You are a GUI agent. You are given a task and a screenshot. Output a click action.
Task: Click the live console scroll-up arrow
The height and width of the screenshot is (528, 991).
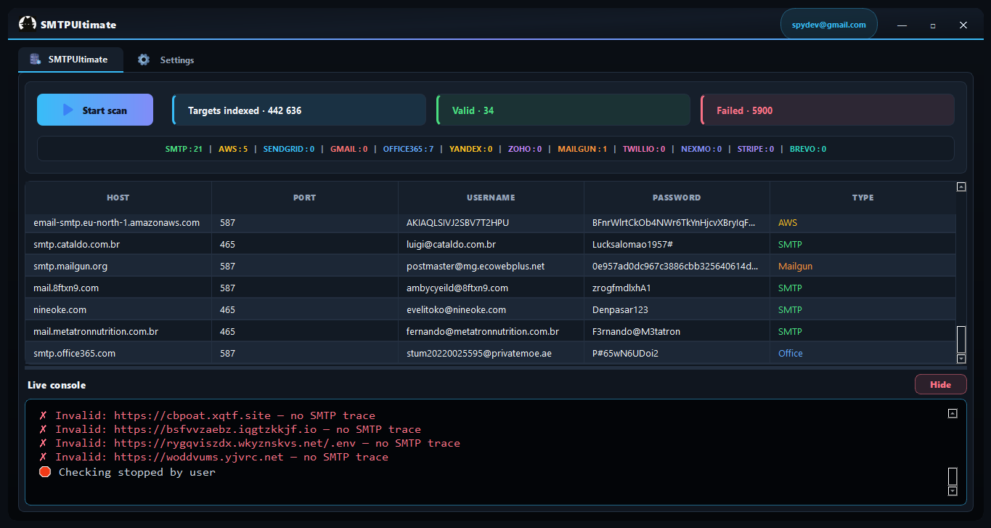pyautogui.click(x=953, y=413)
